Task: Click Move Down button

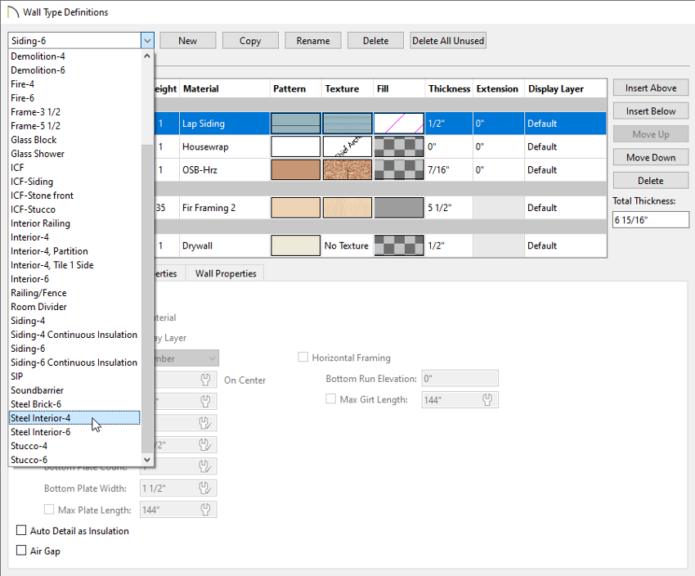Action: coord(651,157)
